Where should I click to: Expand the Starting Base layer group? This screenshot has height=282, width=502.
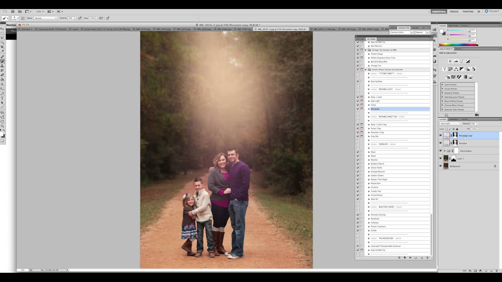pyautogui.click(x=444, y=151)
